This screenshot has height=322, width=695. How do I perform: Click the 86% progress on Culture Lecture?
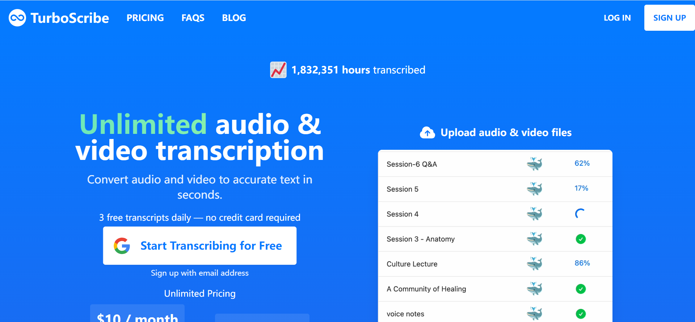point(582,263)
